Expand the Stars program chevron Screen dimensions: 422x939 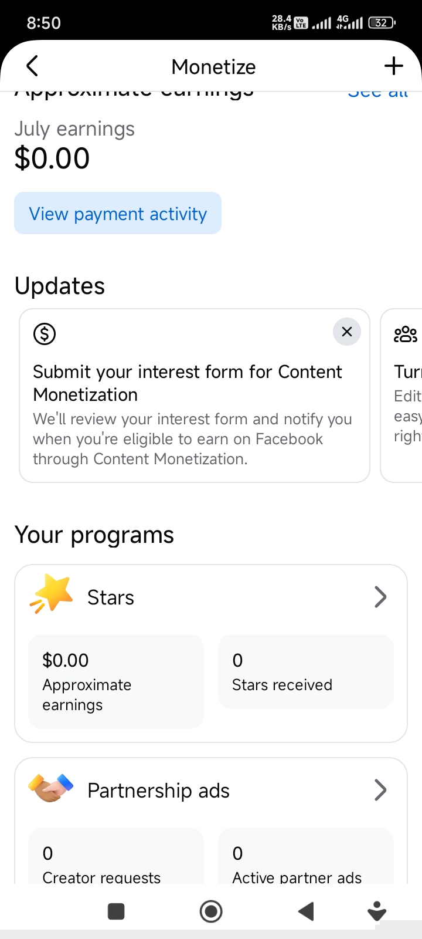pyautogui.click(x=380, y=597)
